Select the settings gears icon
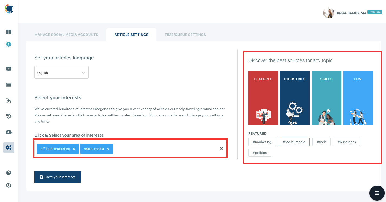 8,147
